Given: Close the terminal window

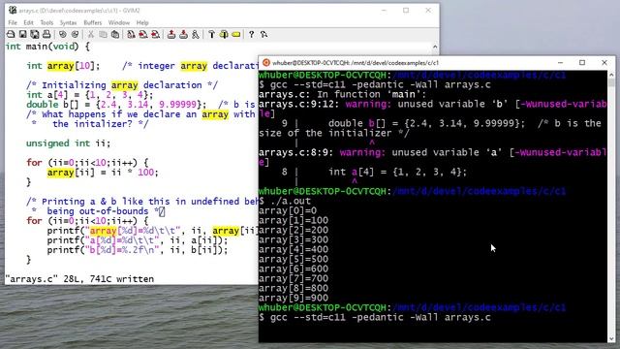Looking at the screenshot, I should tap(604, 62).
